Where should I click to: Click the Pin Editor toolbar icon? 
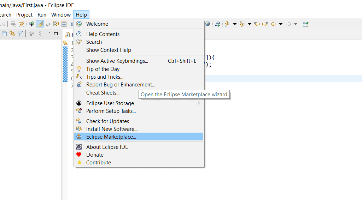[306, 24]
